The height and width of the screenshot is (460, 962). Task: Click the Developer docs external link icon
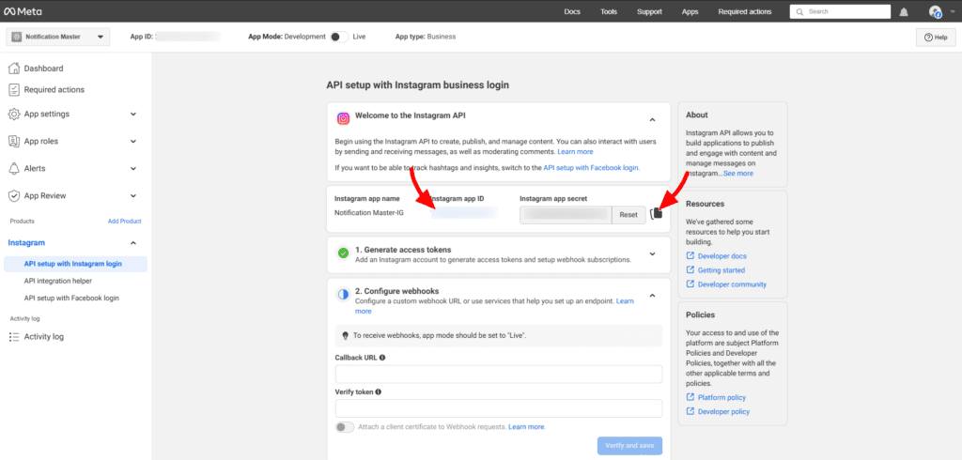click(x=690, y=255)
